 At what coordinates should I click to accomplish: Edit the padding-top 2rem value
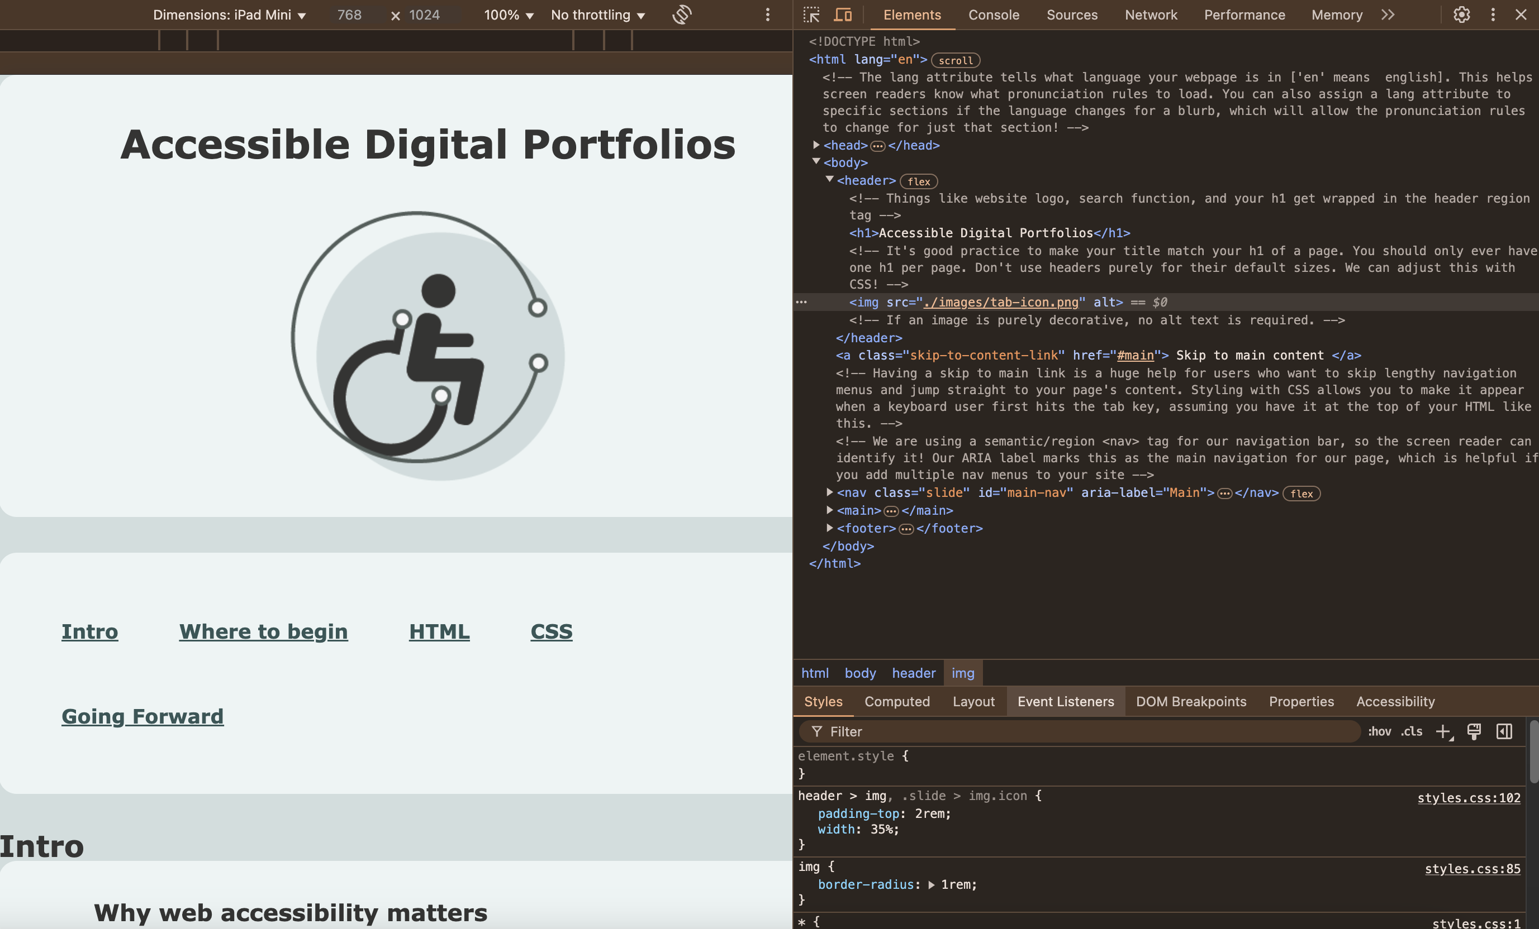[930, 813]
